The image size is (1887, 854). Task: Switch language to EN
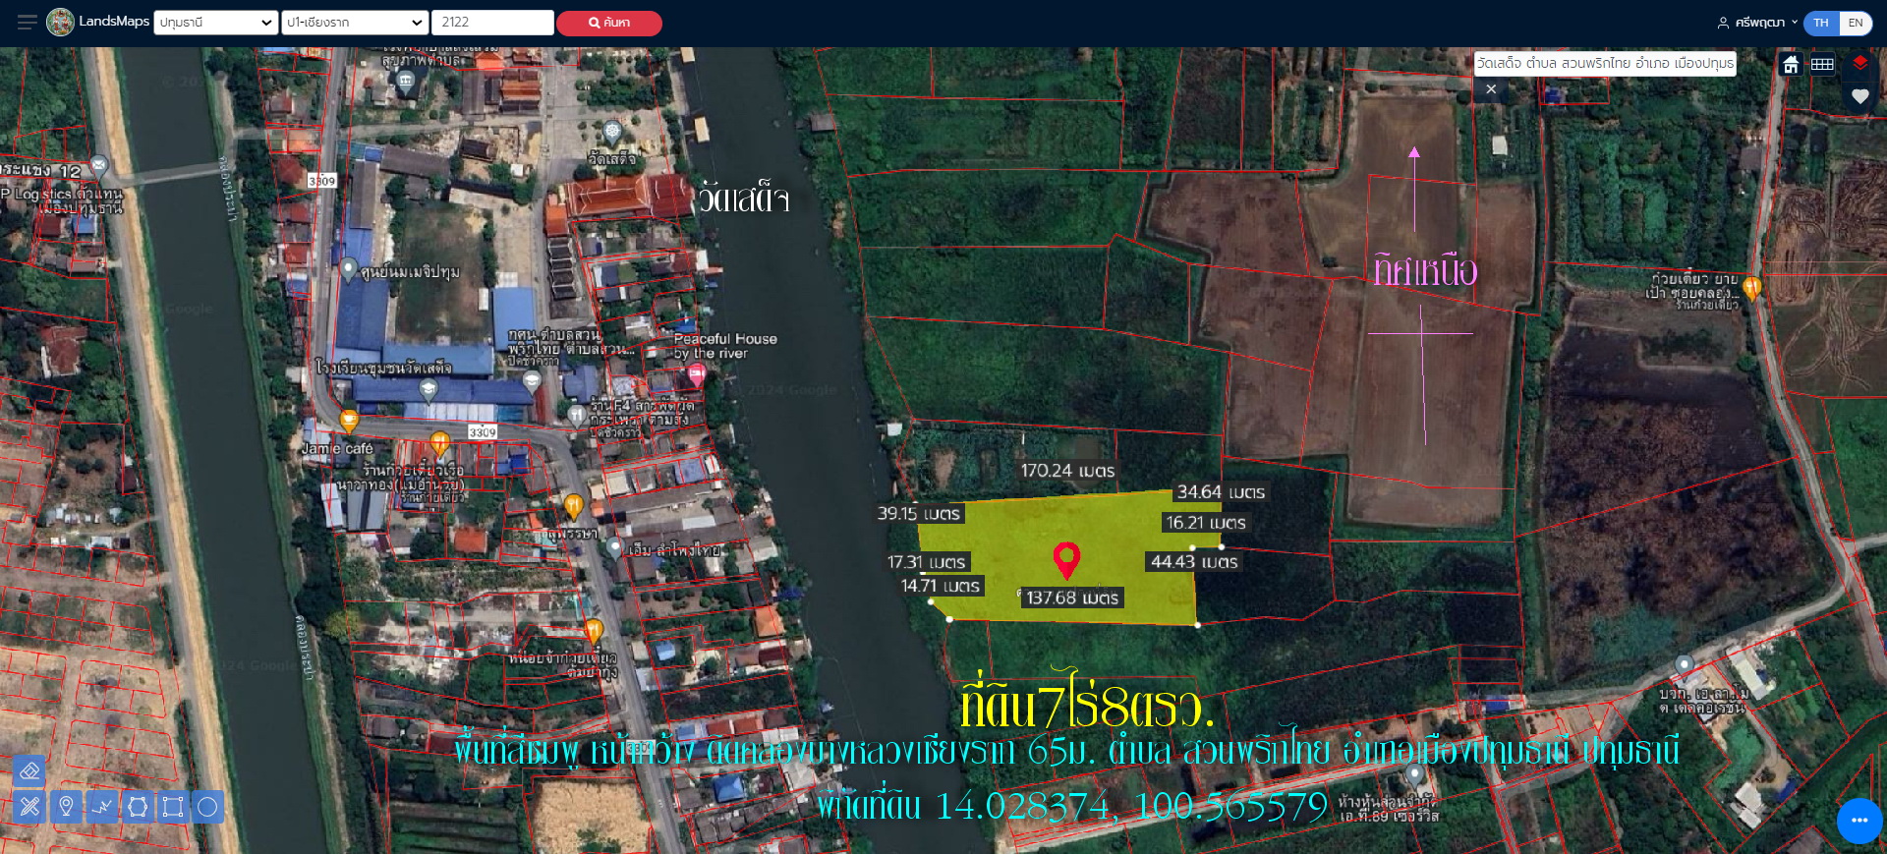1855,23
